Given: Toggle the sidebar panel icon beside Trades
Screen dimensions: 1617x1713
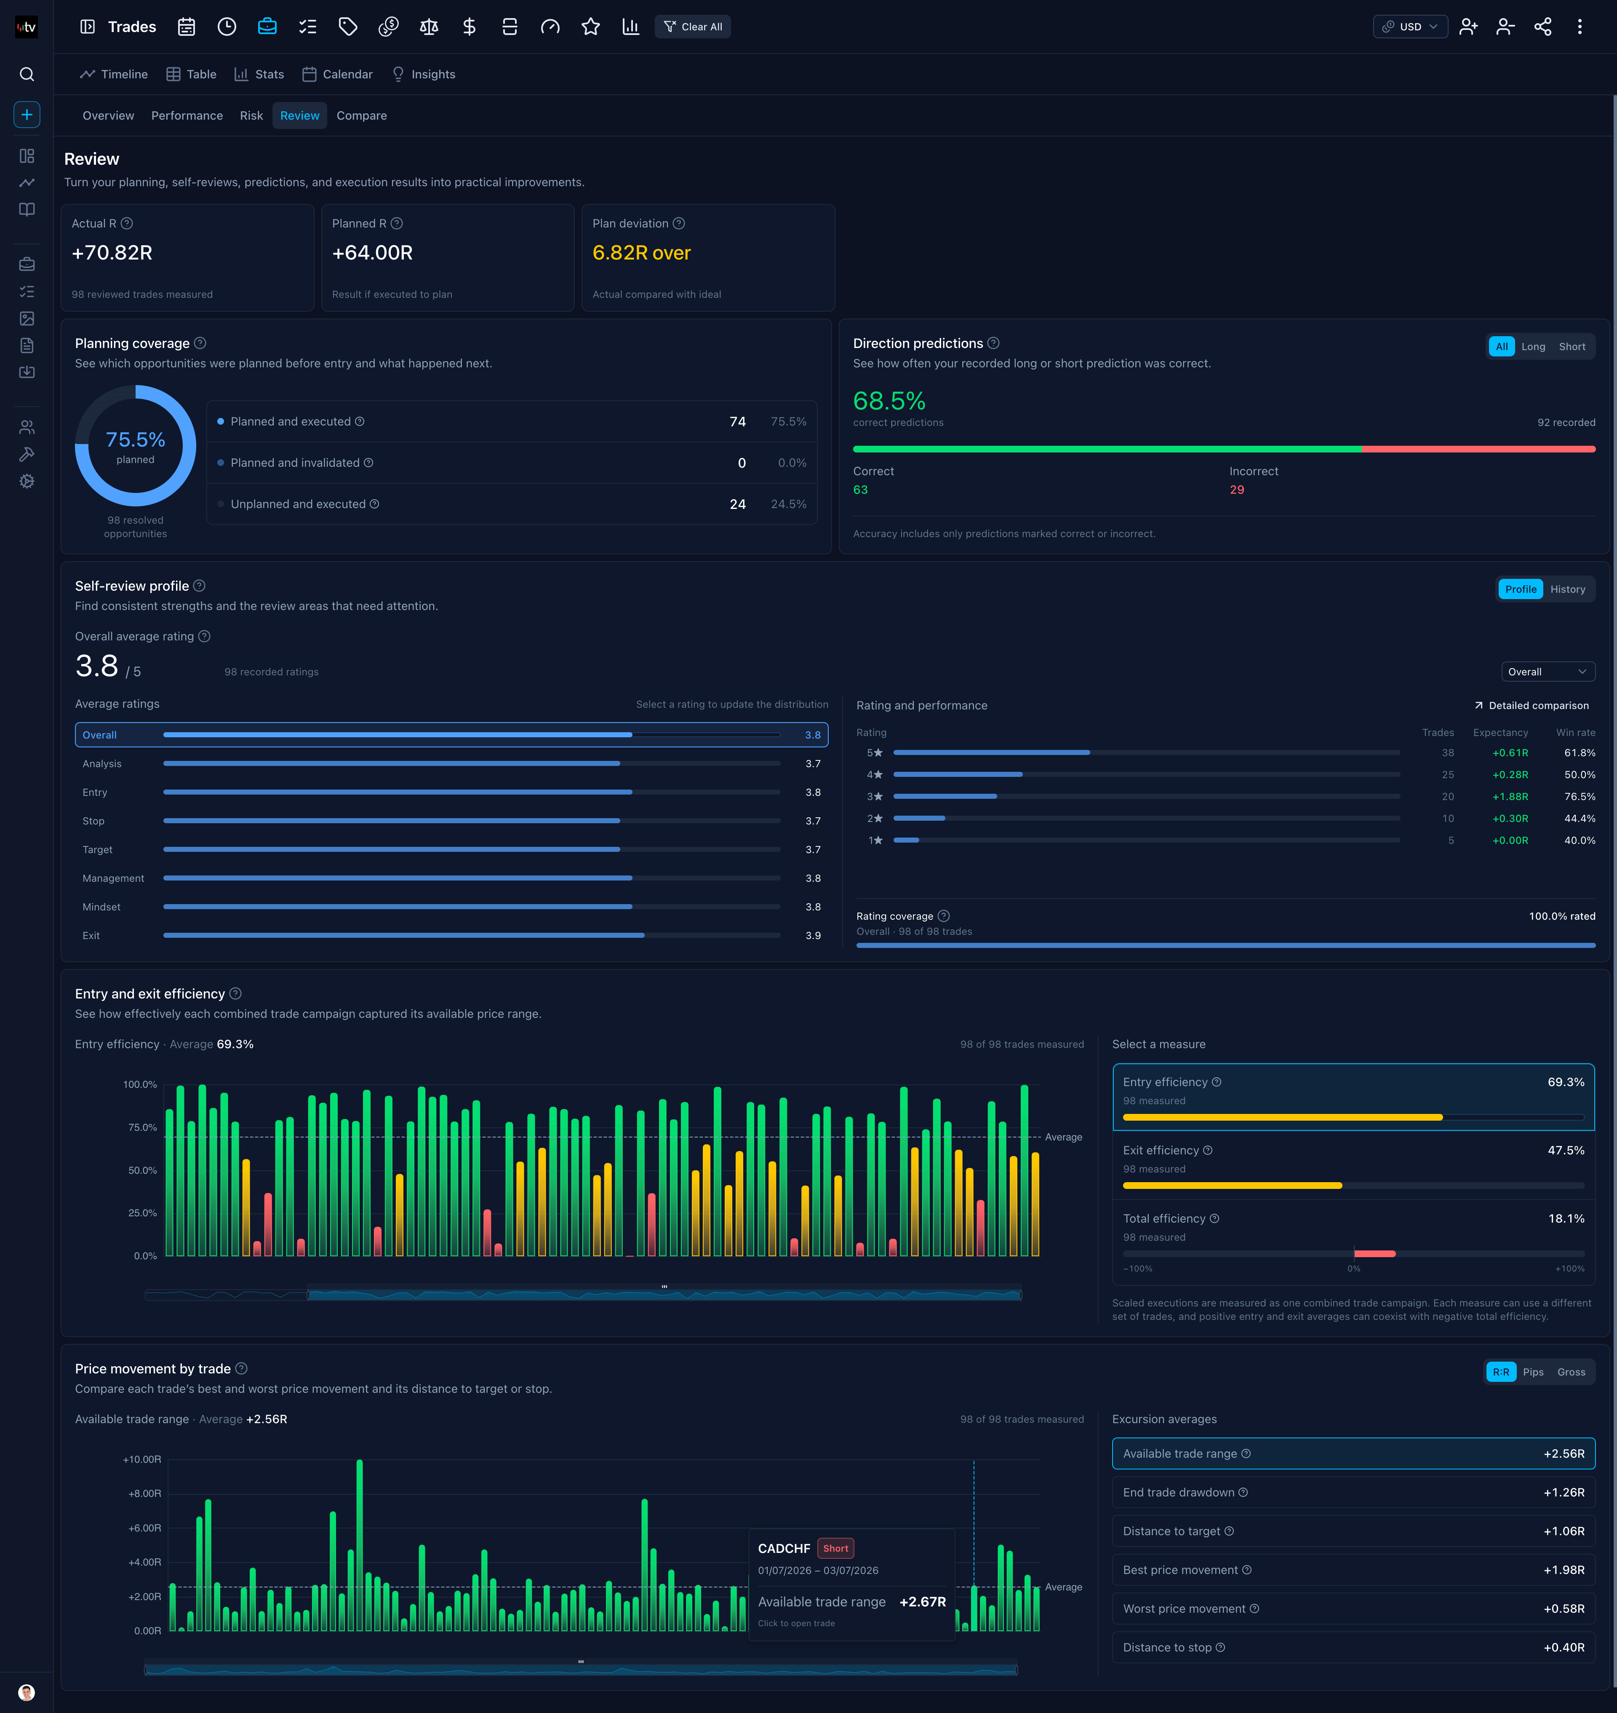Looking at the screenshot, I should (87, 27).
